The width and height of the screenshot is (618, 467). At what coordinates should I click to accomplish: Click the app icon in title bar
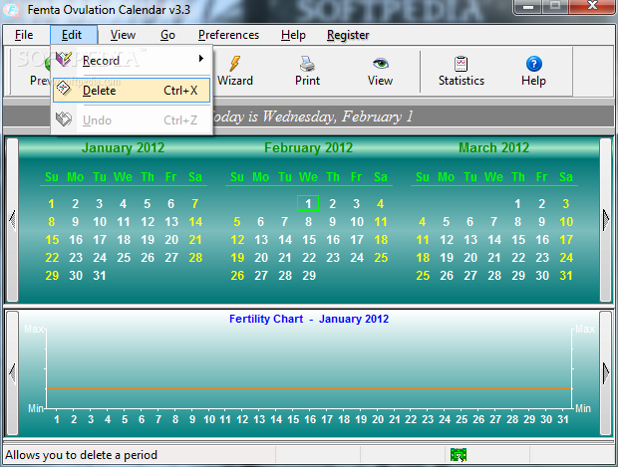(x=11, y=9)
